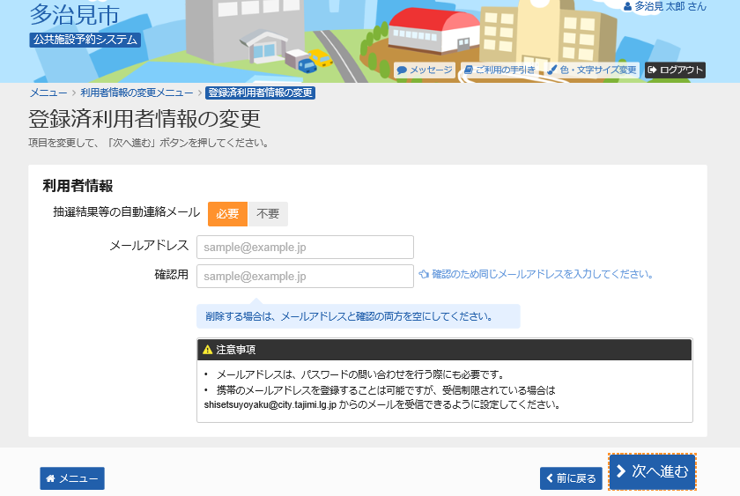Select the メニュー breadcrumb link

click(x=48, y=93)
